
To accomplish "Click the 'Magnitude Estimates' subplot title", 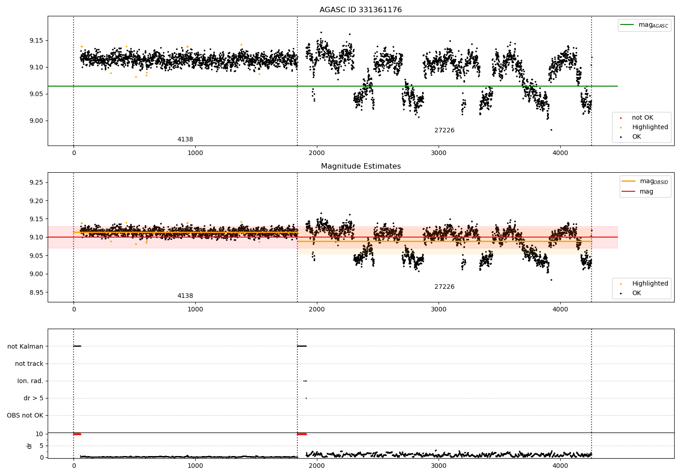I will 360,166.
